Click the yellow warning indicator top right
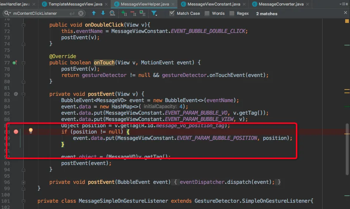 coord(347,21)
